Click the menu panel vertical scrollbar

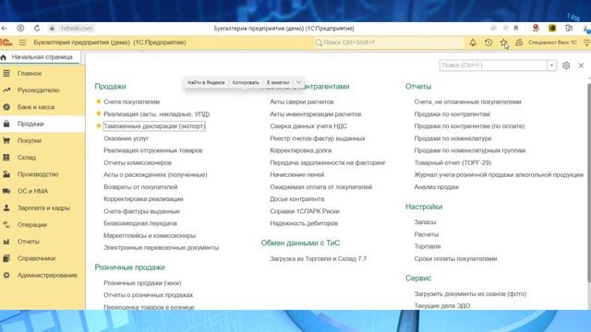tap(589, 183)
